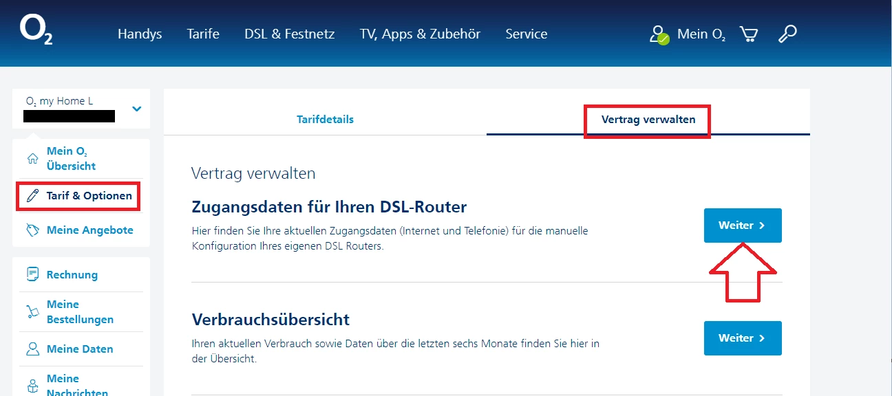Select the Vertrag verwalten tab
Viewport: 892px width, 396px height.
[x=648, y=119]
